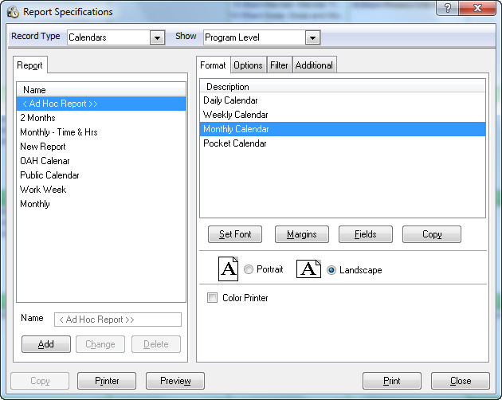Open the Preview button
Screen dimensions: 502x400
[x=175, y=381]
